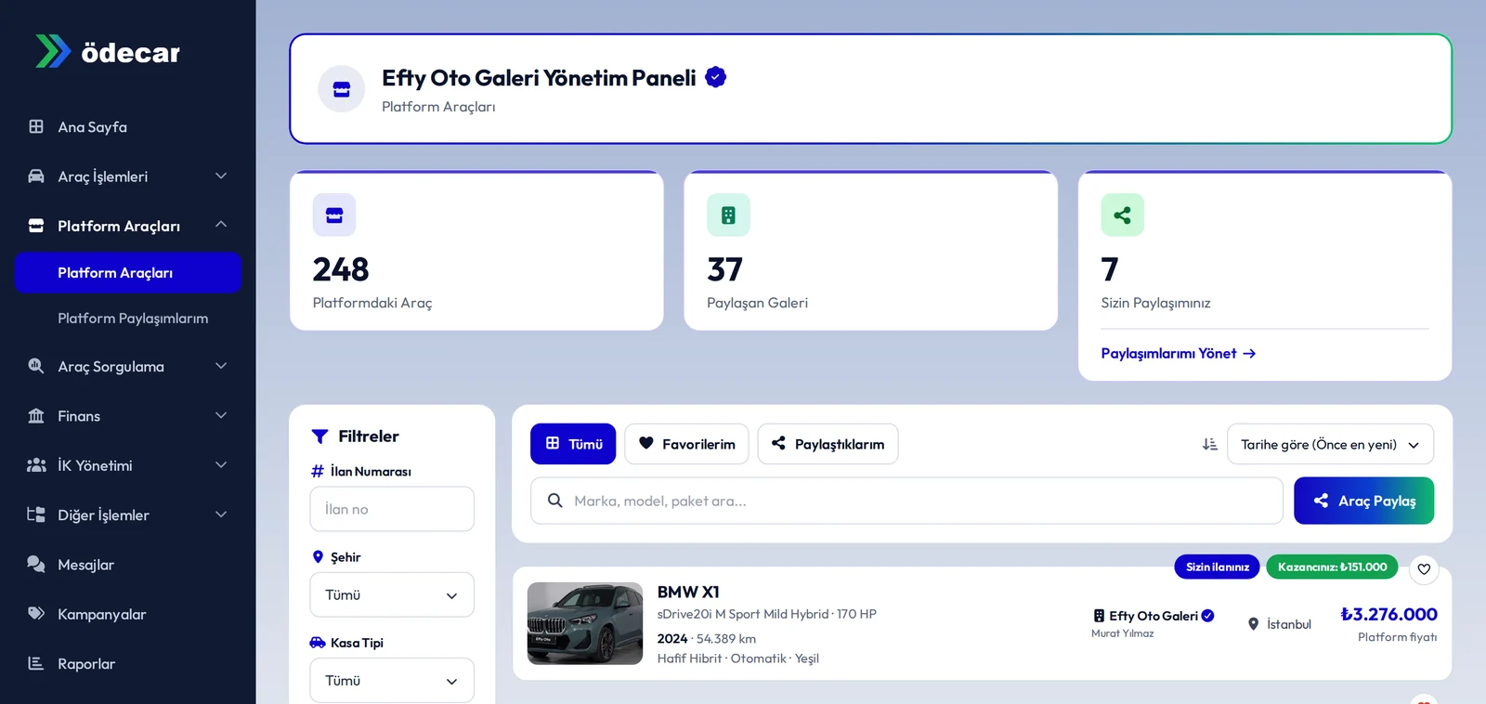Click Diğer İşlemler tree icon
Screen dimensions: 1486x704
tap(36, 515)
